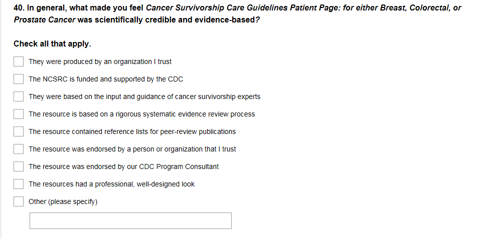Click the label text 'They were produced by an organization I trust'
This screenshot has width=483, height=239.
click(100, 61)
